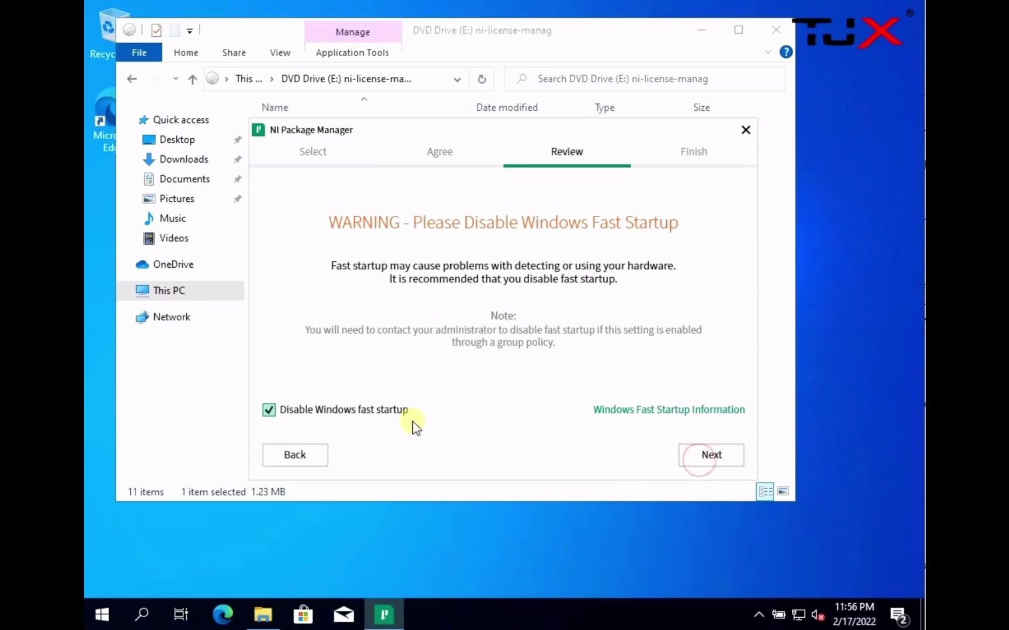Click the network tray icon
1009x630 pixels.
click(798, 615)
